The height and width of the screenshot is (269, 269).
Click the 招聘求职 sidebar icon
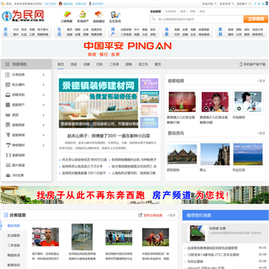[x=7, y=95]
